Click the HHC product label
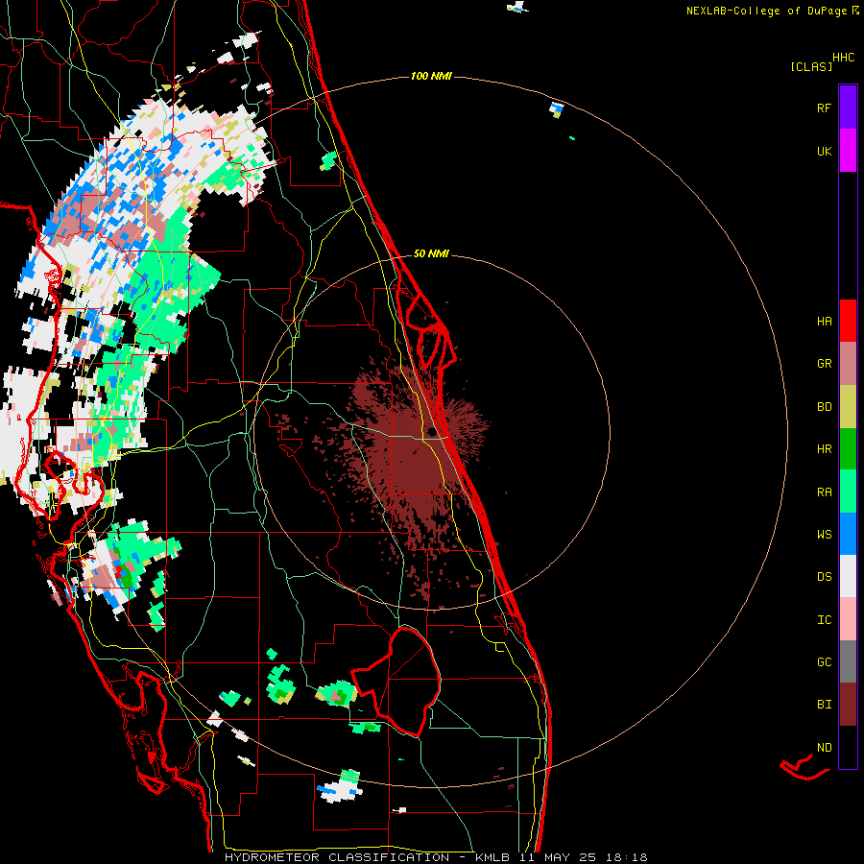 tap(844, 58)
